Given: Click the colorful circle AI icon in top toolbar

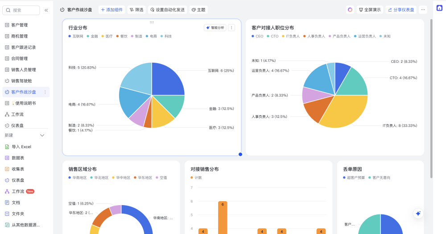Looking at the screenshot, I should [350, 10].
